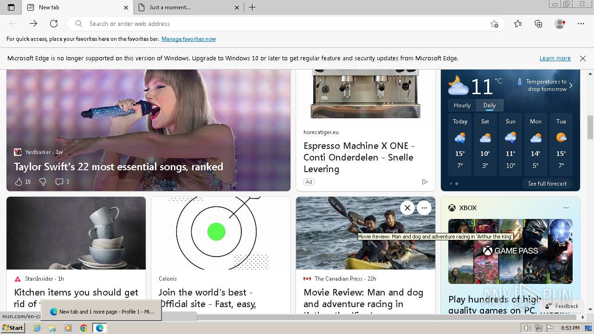This screenshot has width=594, height=334.
Task: Open Xbox card more options ellipsis
Action: [x=566, y=208]
